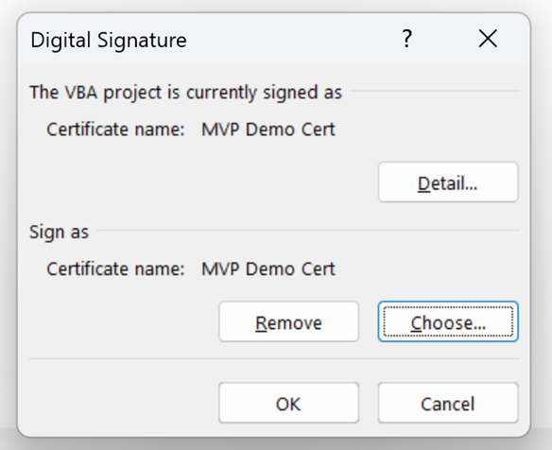Open certificate details with Detail... button
This screenshot has height=450, width=552.
tap(448, 182)
